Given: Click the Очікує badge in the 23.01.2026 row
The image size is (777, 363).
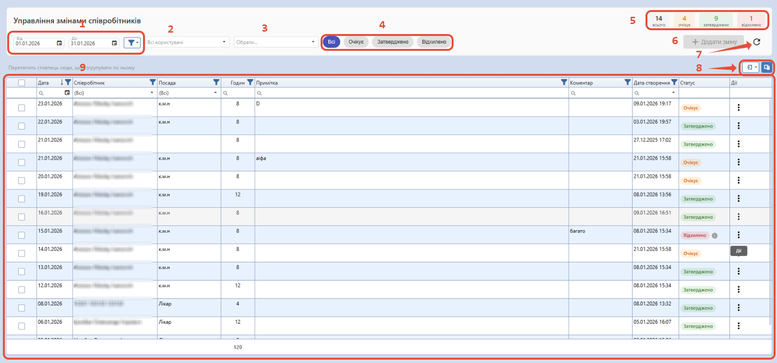Looking at the screenshot, I should 691,108.
